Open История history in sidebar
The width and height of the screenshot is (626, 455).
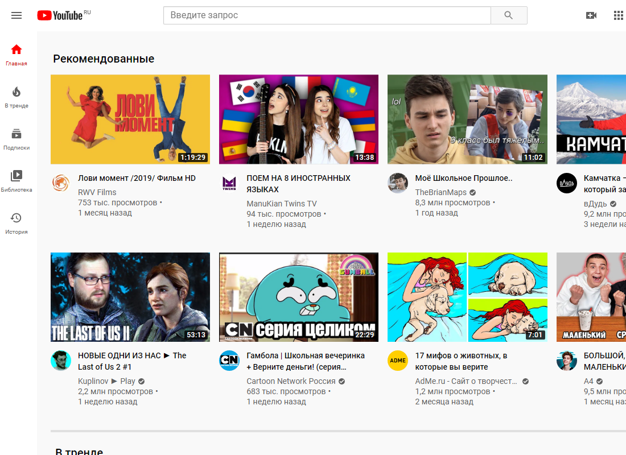click(x=17, y=223)
